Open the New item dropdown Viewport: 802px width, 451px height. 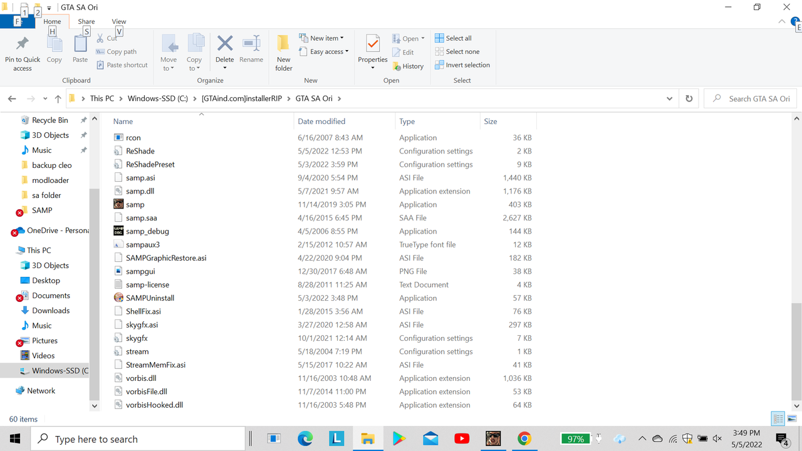coord(321,38)
